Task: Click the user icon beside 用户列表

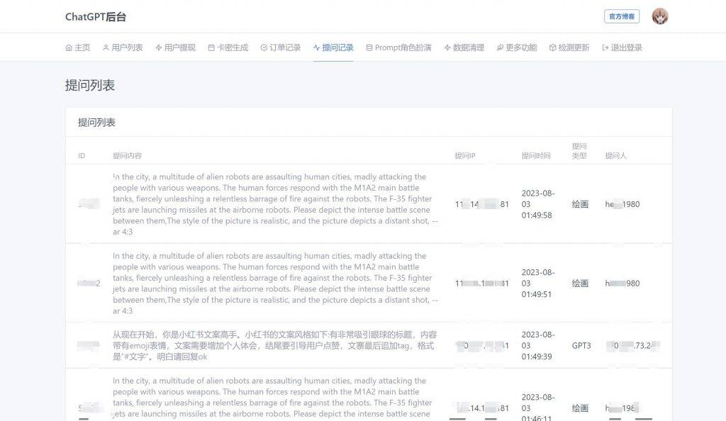Action: click(106, 47)
